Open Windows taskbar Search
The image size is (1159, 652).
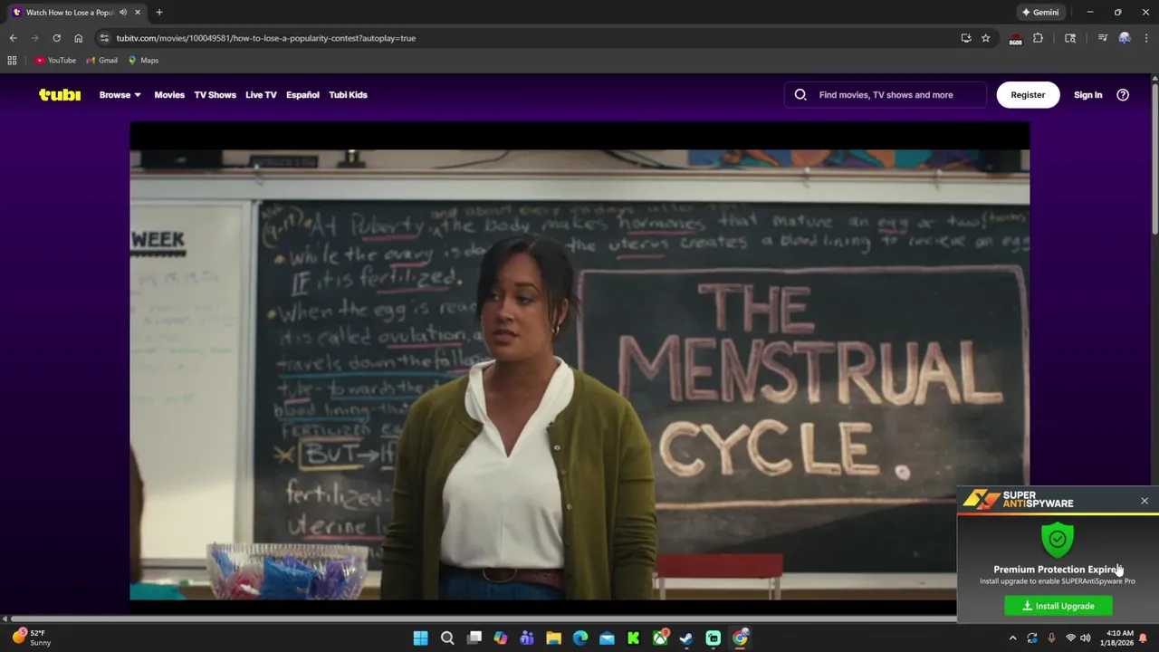[447, 638]
